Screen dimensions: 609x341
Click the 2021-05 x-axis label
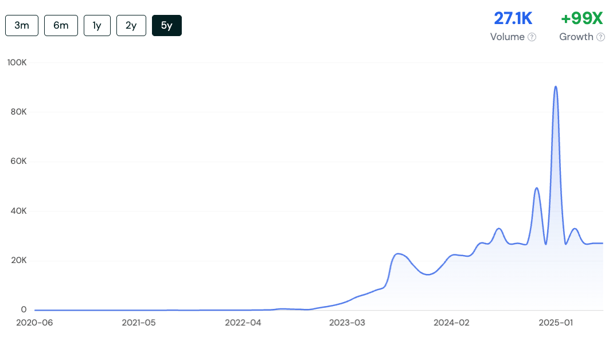139,323
